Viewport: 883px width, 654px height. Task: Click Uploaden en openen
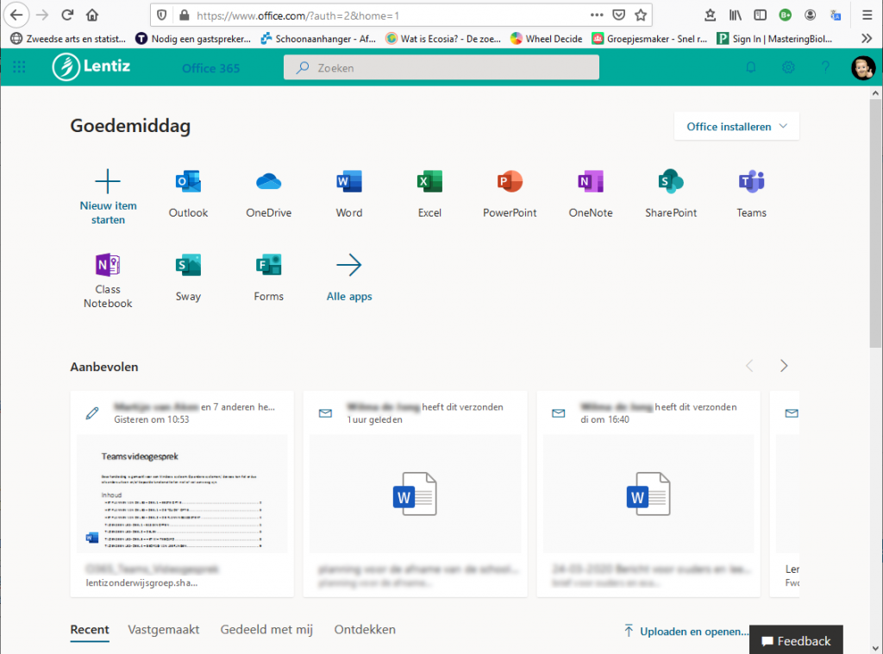[686, 631]
